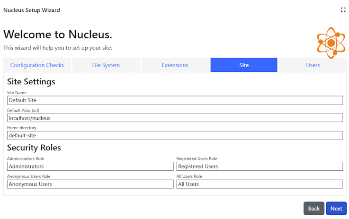Click the Nucleus Setup Wizard title
The width and height of the screenshot is (349, 219).
(32, 10)
